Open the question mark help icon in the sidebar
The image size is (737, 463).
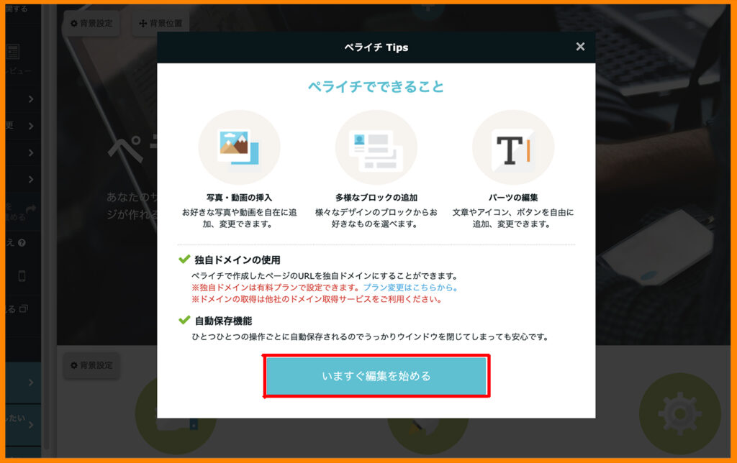(22, 243)
